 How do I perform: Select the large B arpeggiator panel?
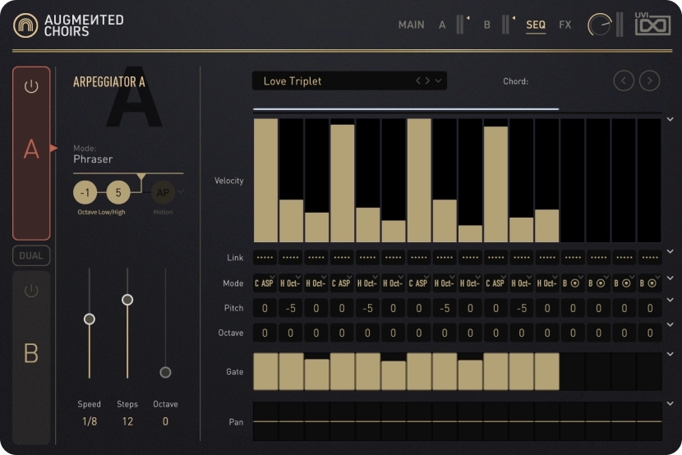(x=31, y=353)
